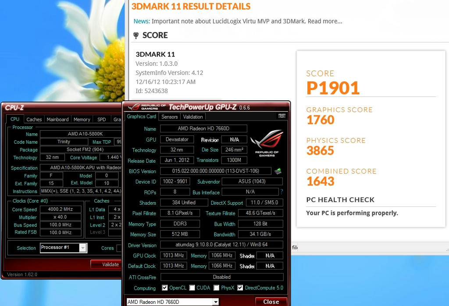Click the large Republic of Gamers vendor logo

(x=267, y=143)
